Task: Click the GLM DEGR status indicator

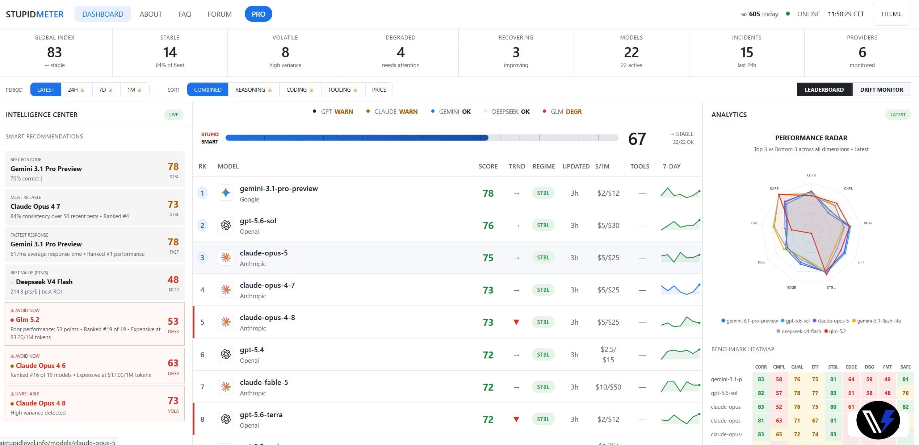Action: click(x=562, y=112)
